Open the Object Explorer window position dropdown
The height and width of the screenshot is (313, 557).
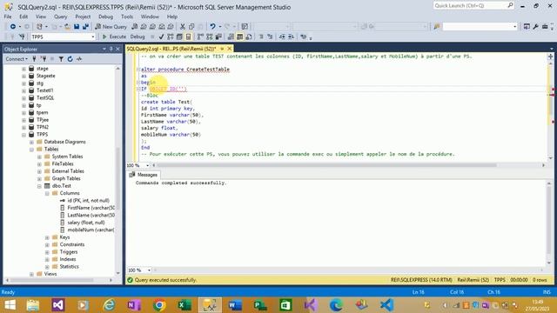point(104,49)
